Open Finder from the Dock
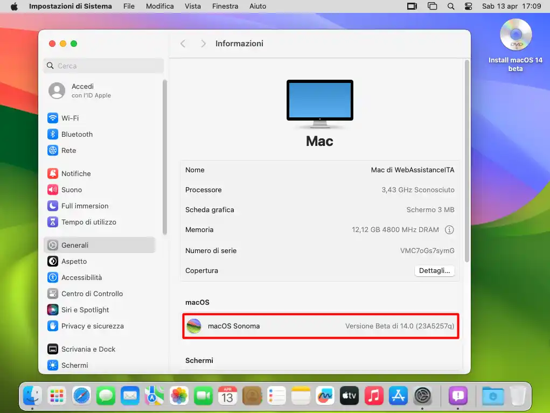 [32, 396]
